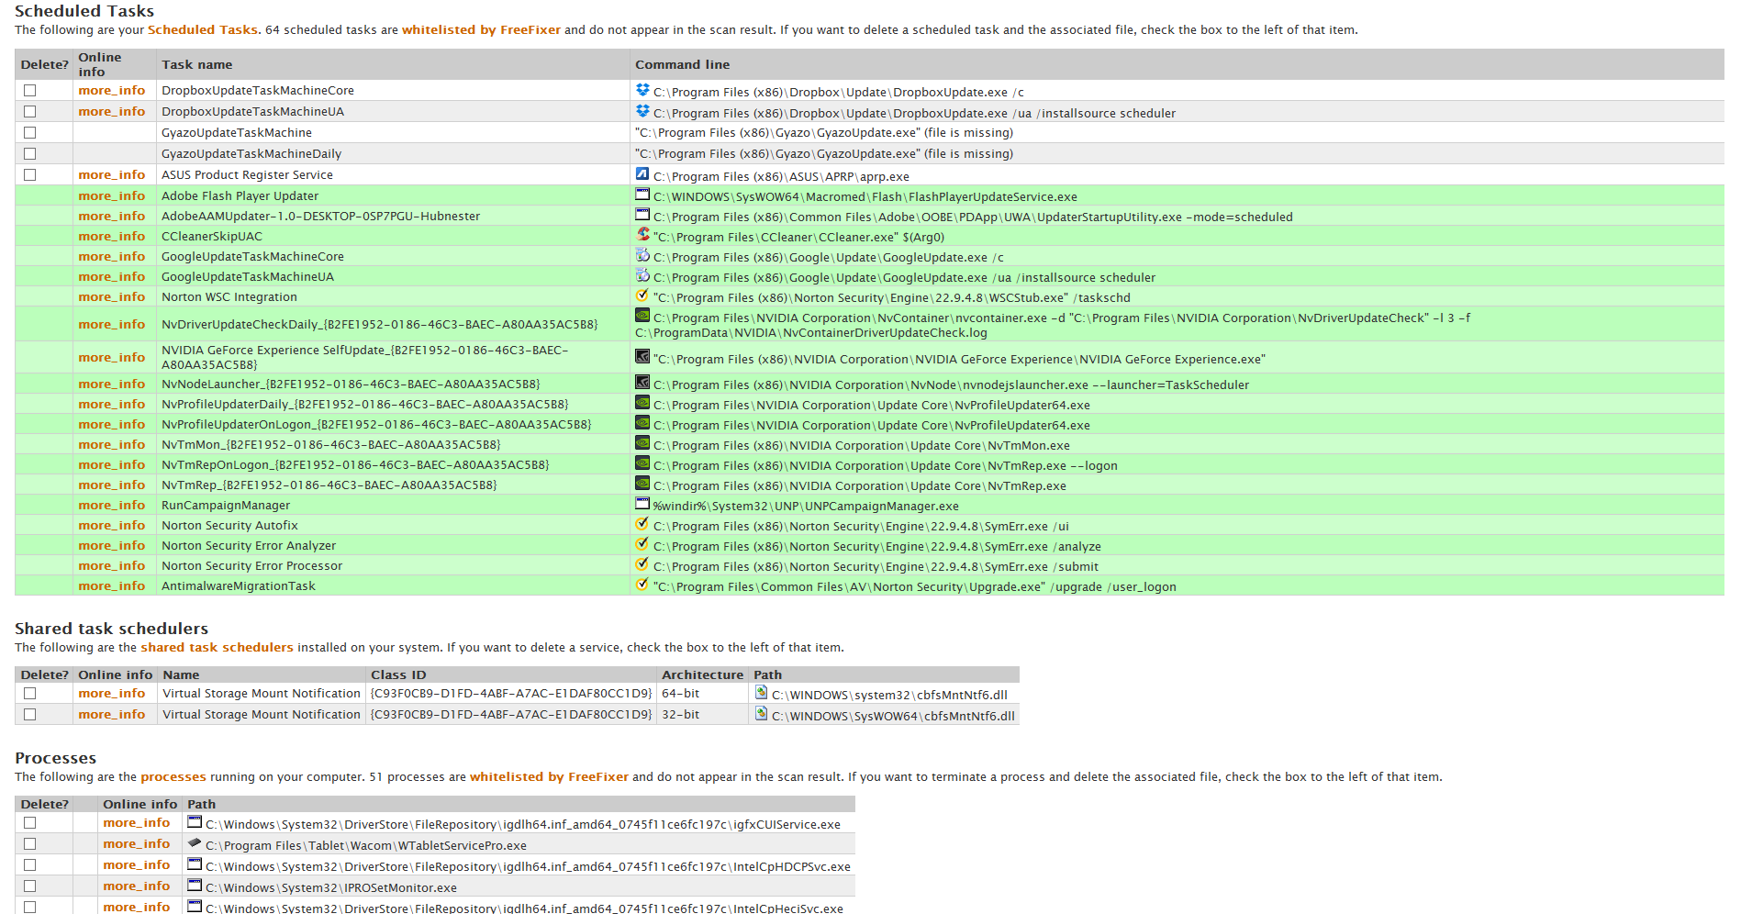This screenshot has height=914, width=1741.
Task: Open more_info for CCleanerSkipUAC
Action: (x=112, y=236)
